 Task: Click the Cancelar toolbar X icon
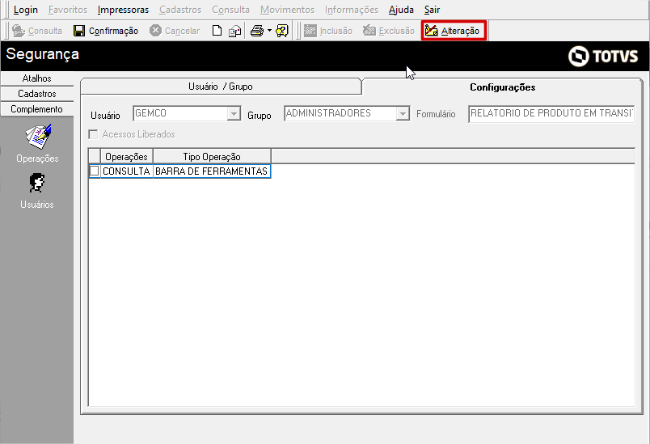point(155,30)
